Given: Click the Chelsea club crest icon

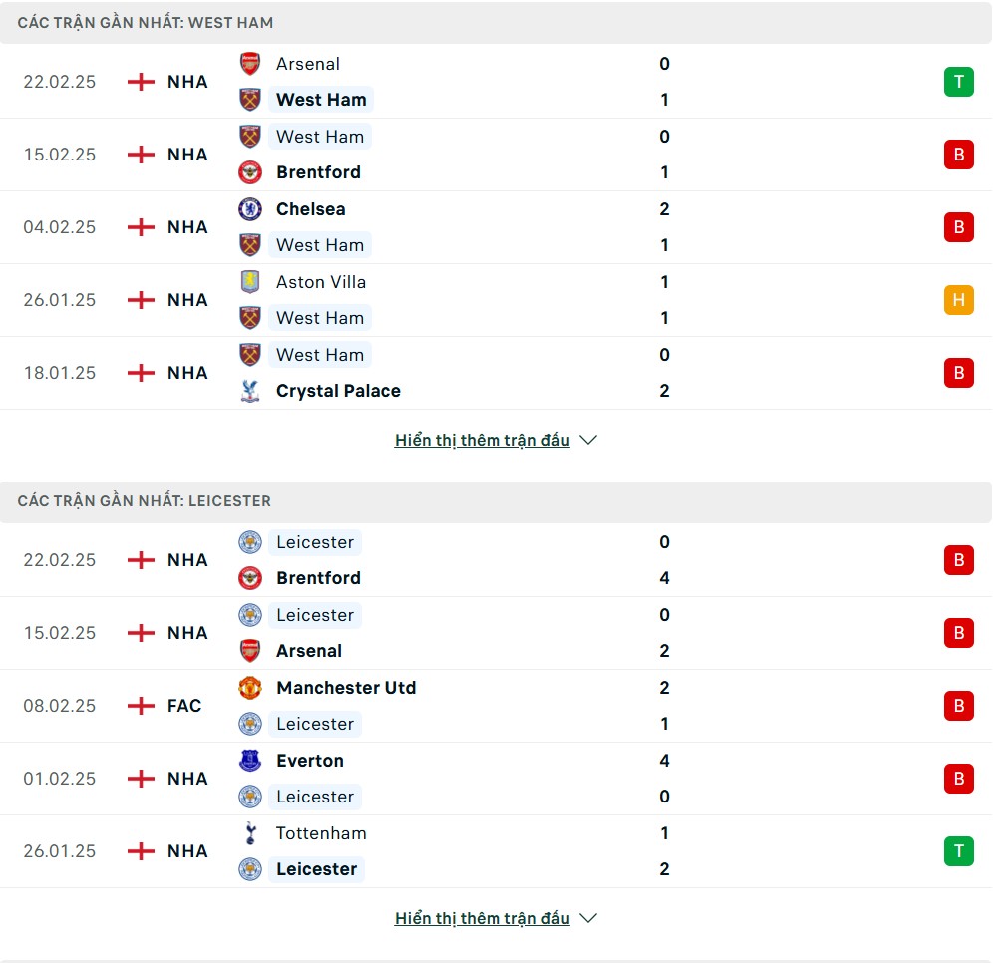Looking at the screenshot, I should [250, 209].
